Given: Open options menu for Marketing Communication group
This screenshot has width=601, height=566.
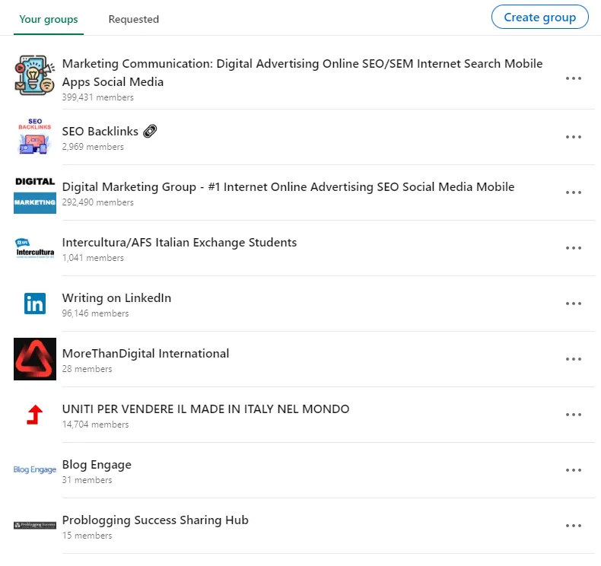Looking at the screenshot, I should 573,78.
